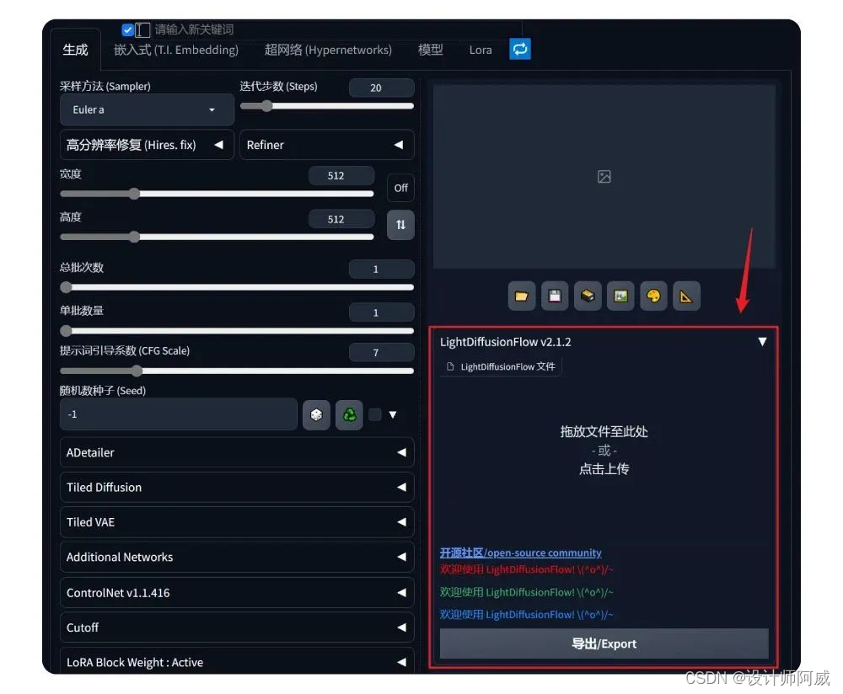Click the green 欢迎使用 LightDiffusionFlow text
The height and width of the screenshot is (694, 843).
point(526,592)
